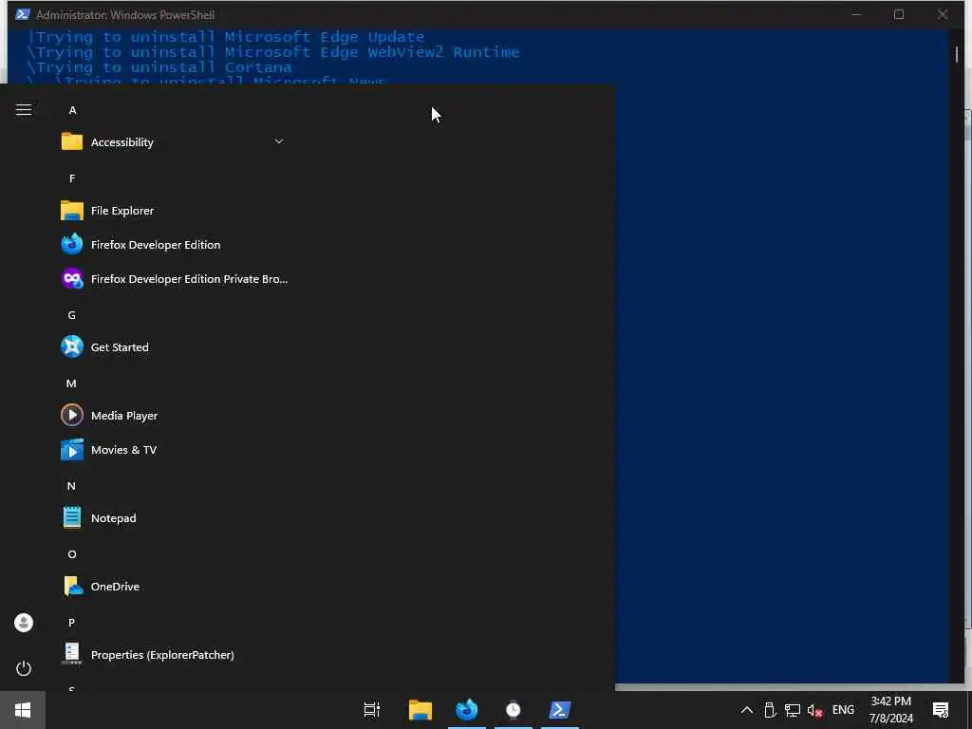The width and height of the screenshot is (972, 729).
Task: Jump to letter M index header
Action: (x=71, y=383)
